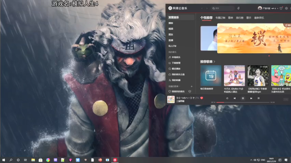Show lyrics with the 词 button
291x163 pixels.
(258, 98)
